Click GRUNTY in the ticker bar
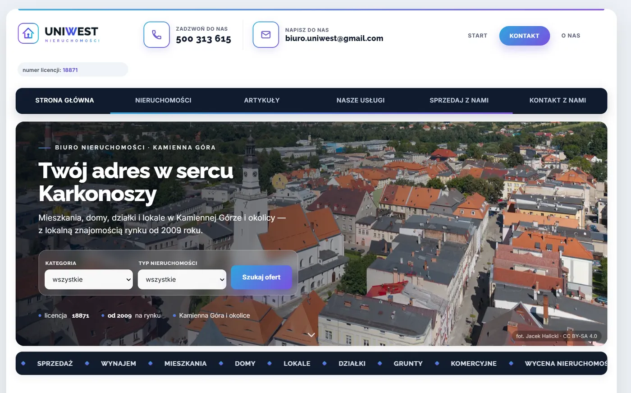 pos(408,363)
